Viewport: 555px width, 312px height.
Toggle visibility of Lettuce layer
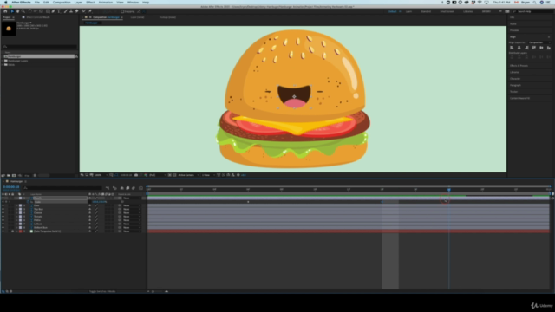3,224
